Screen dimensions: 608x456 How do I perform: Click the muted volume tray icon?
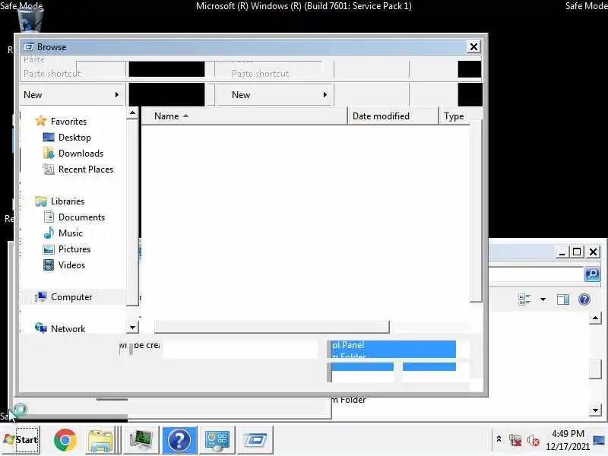pos(534,440)
